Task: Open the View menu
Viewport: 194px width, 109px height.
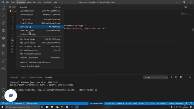Action: pyautogui.click(x=29, y=2)
